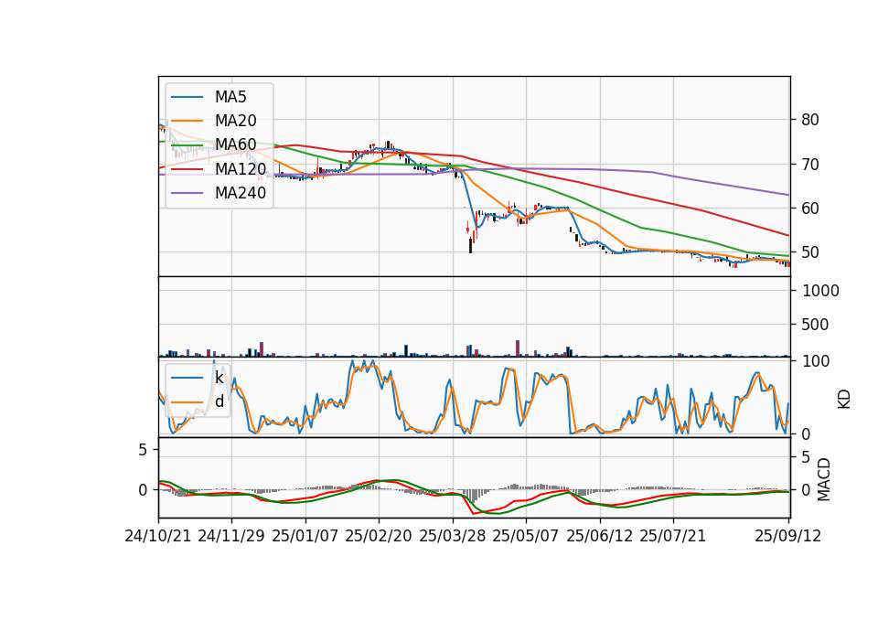Click the 24/10/21 date label

point(158,536)
